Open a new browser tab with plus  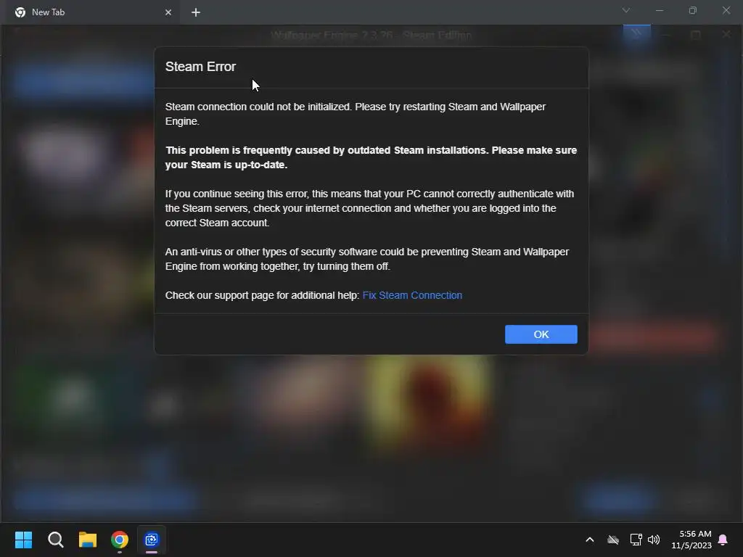coord(196,12)
